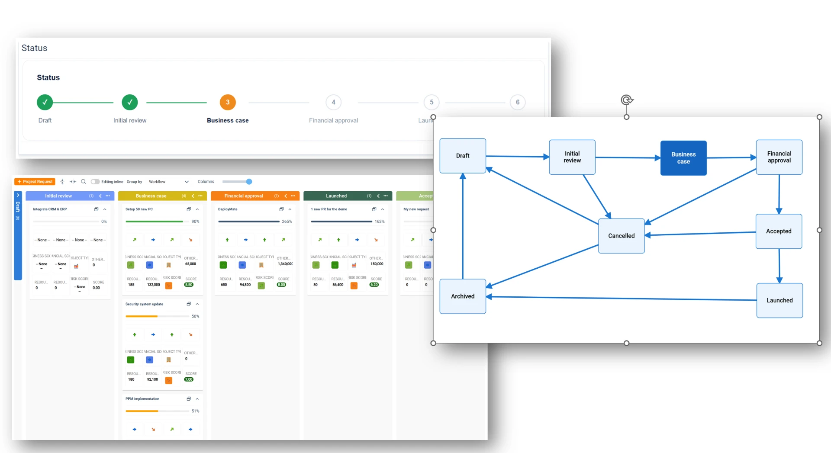This screenshot has height=453, width=831.
Task: Click the shrink columns icon in board toolbar
Action: [73, 182]
